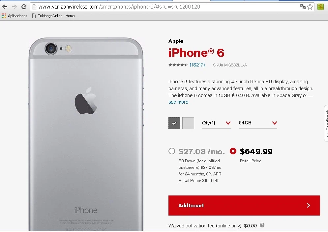This screenshot has height=232, width=328.
Task: Open the (18217) reviews link
Action: coord(197,65)
